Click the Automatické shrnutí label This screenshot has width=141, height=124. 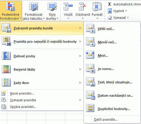(127, 4)
